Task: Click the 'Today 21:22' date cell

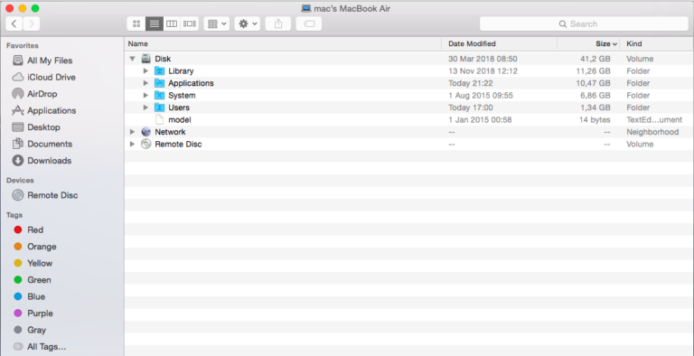Action: tap(471, 83)
